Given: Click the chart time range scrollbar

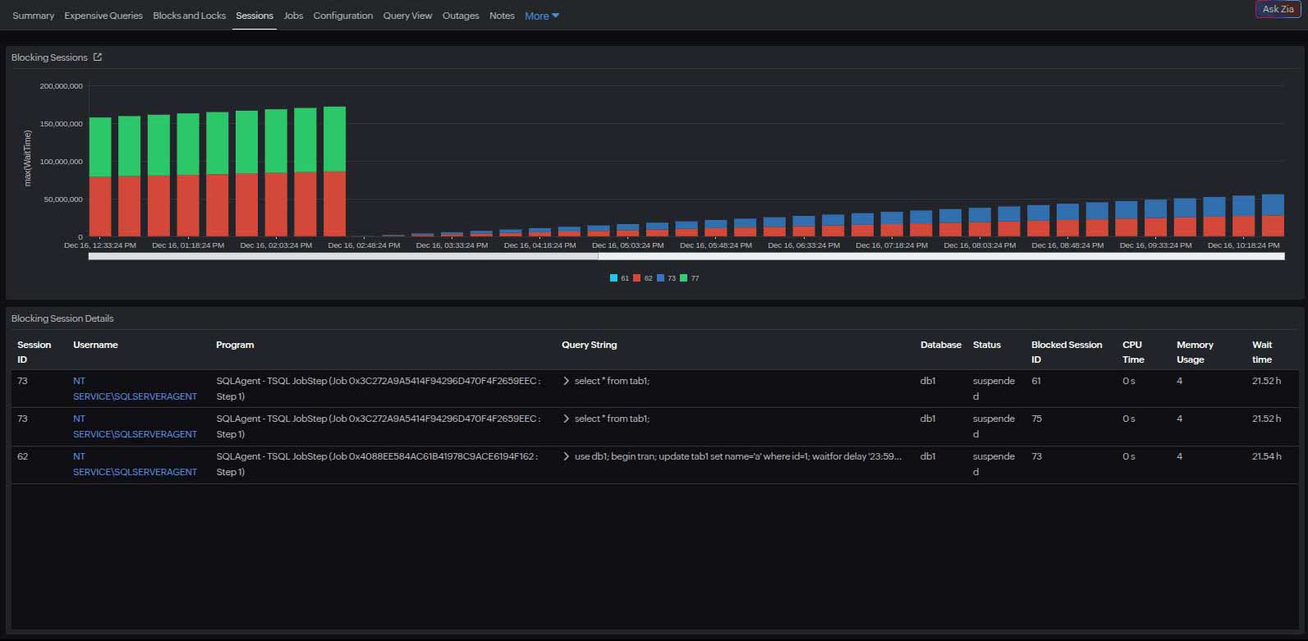Looking at the screenshot, I should point(686,257).
